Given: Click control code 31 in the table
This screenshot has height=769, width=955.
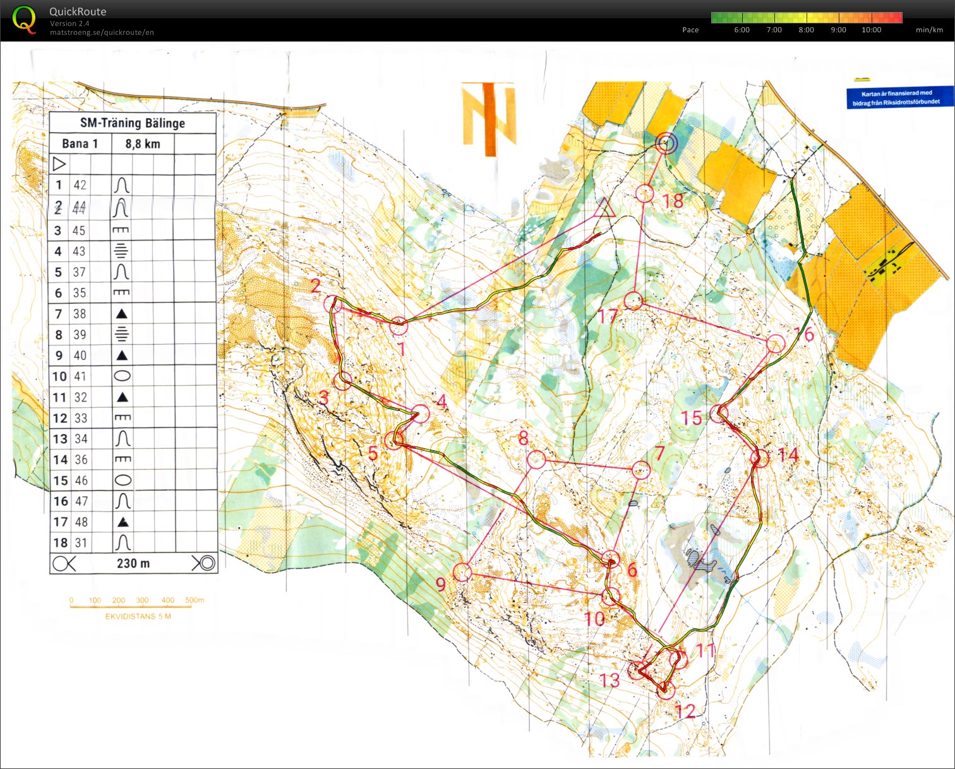Looking at the screenshot, I should tap(81, 543).
